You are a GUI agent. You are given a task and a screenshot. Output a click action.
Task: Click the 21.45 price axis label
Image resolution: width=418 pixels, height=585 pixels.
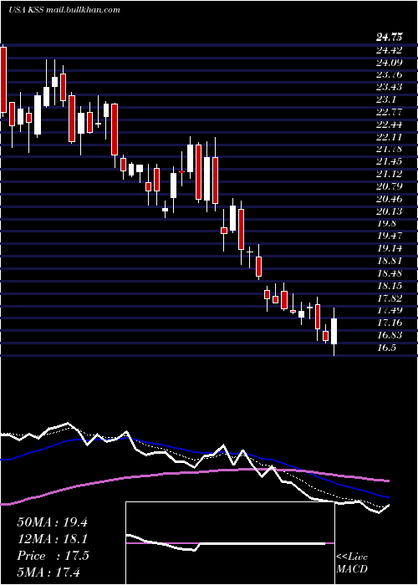[x=390, y=161]
